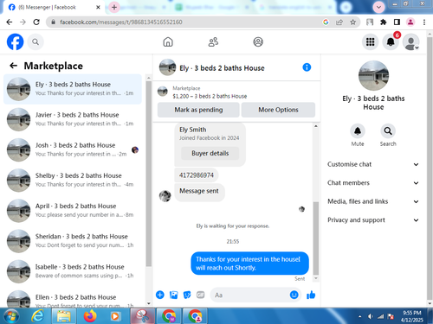
Task: Open the Facebook menu grid icon
Action: click(370, 42)
